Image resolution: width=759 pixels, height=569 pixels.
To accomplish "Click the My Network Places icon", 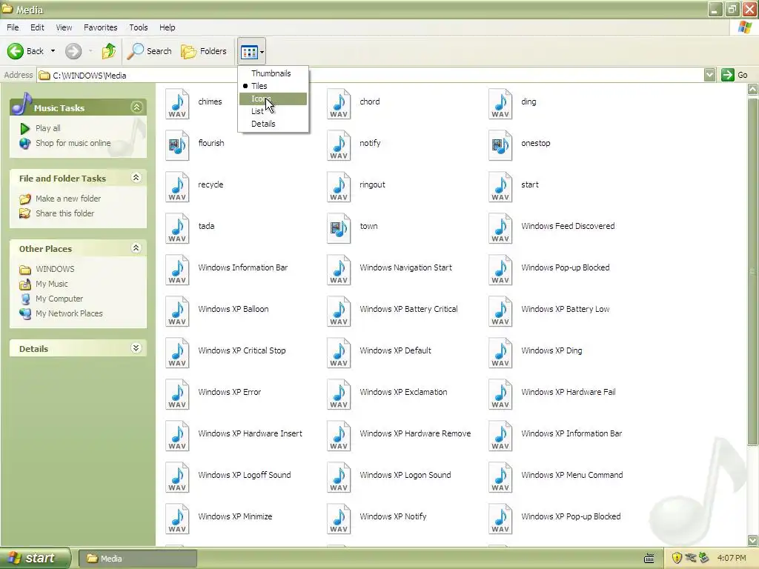I will click(25, 313).
